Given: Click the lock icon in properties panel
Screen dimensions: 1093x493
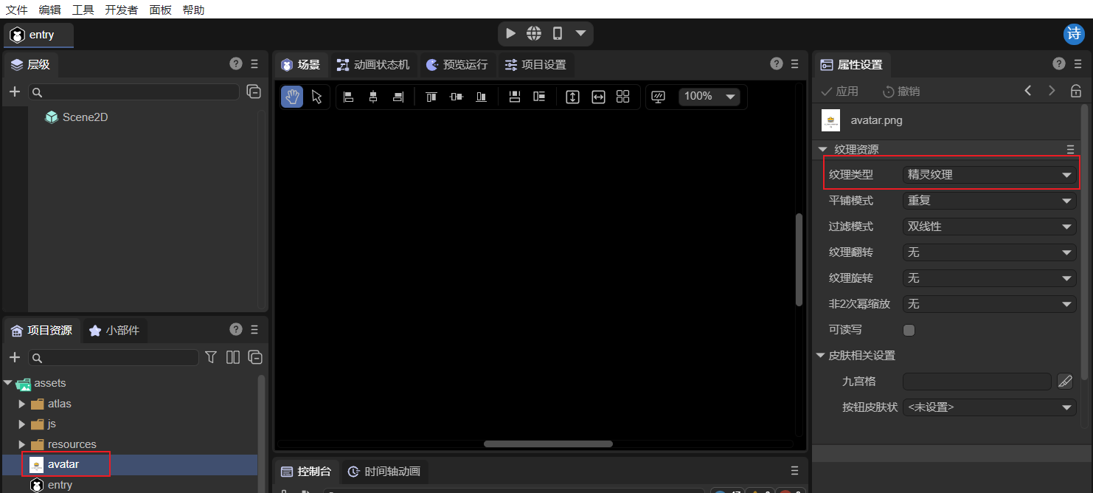Looking at the screenshot, I should (1075, 92).
